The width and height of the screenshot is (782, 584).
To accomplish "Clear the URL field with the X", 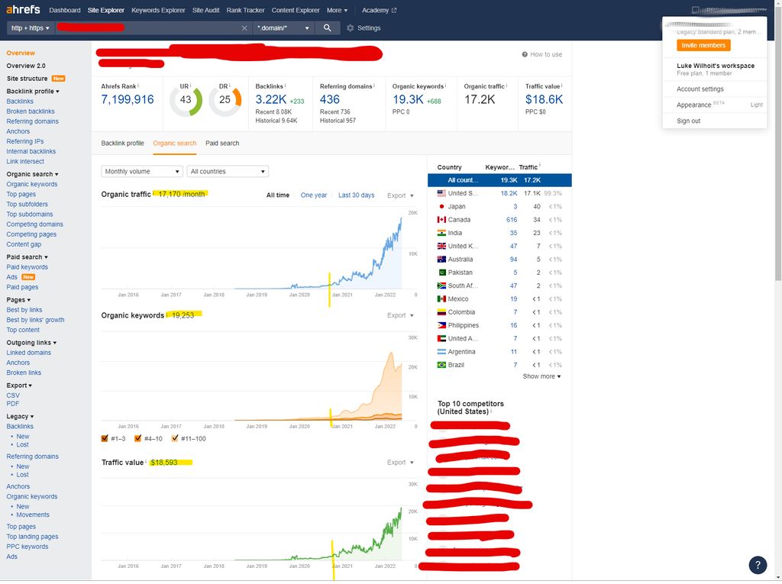I will [x=244, y=28].
